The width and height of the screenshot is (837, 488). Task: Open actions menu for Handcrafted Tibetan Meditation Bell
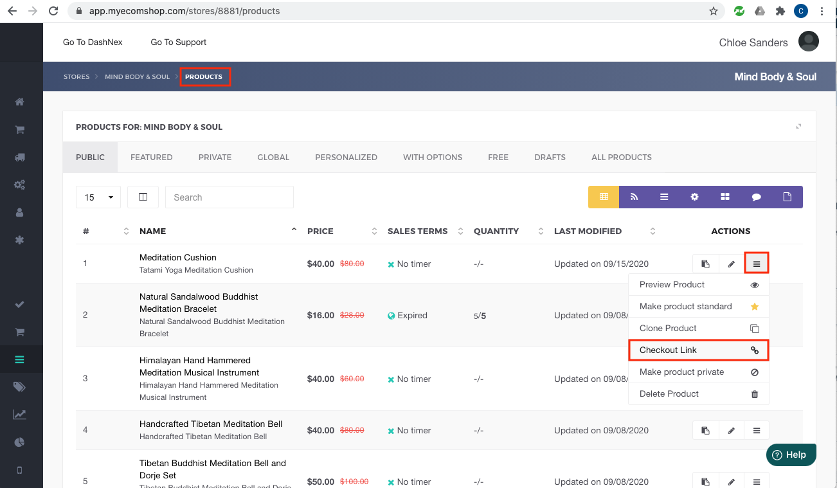point(757,430)
